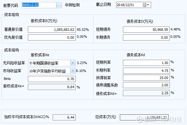This screenshot has width=187, height=125.
Task: Select the 10年沪深指数平均收益 combo box
Action: coord(52,71)
